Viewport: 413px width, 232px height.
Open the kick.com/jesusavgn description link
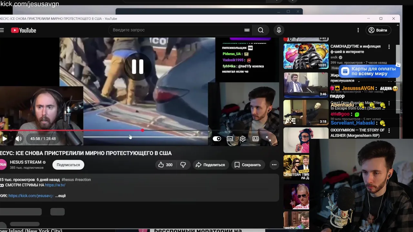[31, 196]
